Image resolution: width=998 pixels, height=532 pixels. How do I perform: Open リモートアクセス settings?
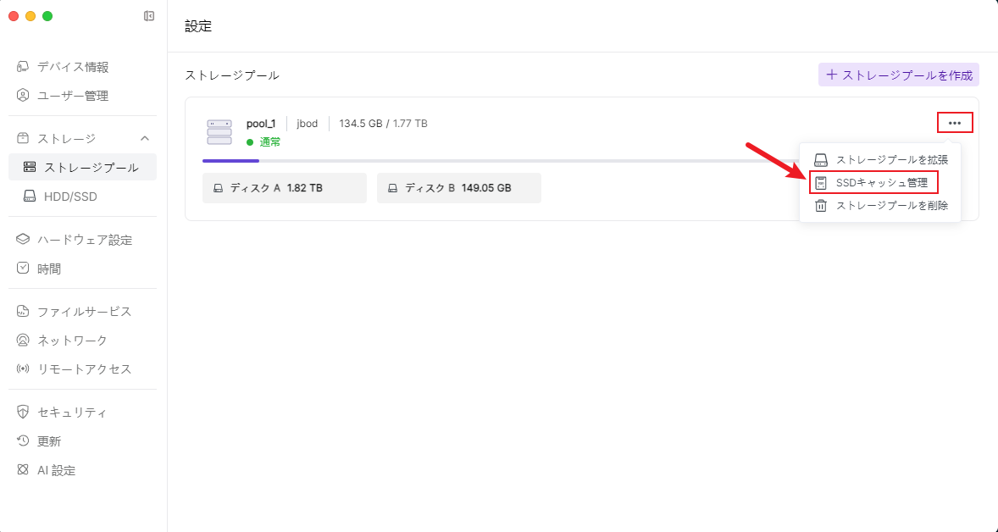[84, 369]
